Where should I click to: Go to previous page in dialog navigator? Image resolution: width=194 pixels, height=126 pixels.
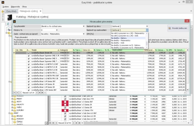(x=17, y=92)
